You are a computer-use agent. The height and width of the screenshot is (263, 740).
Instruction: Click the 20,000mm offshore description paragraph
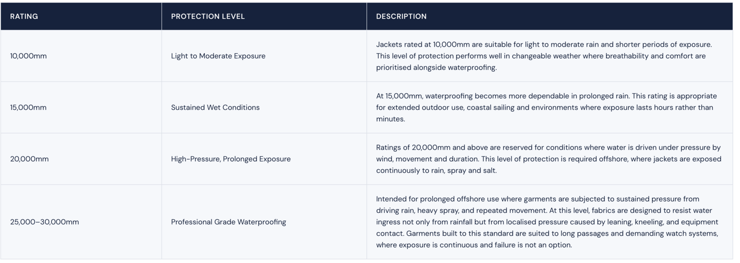(x=549, y=159)
